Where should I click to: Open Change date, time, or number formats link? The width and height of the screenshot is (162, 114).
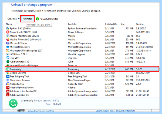(x=115, y=111)
